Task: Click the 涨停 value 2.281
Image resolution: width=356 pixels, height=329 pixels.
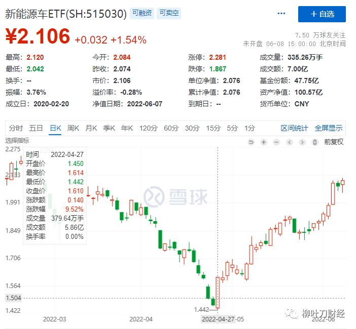Action: pyautogui.click(x=218, y=57)
